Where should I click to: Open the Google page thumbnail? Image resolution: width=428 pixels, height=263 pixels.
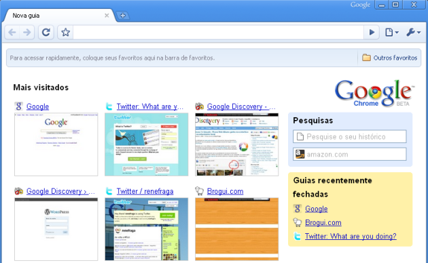56,144
